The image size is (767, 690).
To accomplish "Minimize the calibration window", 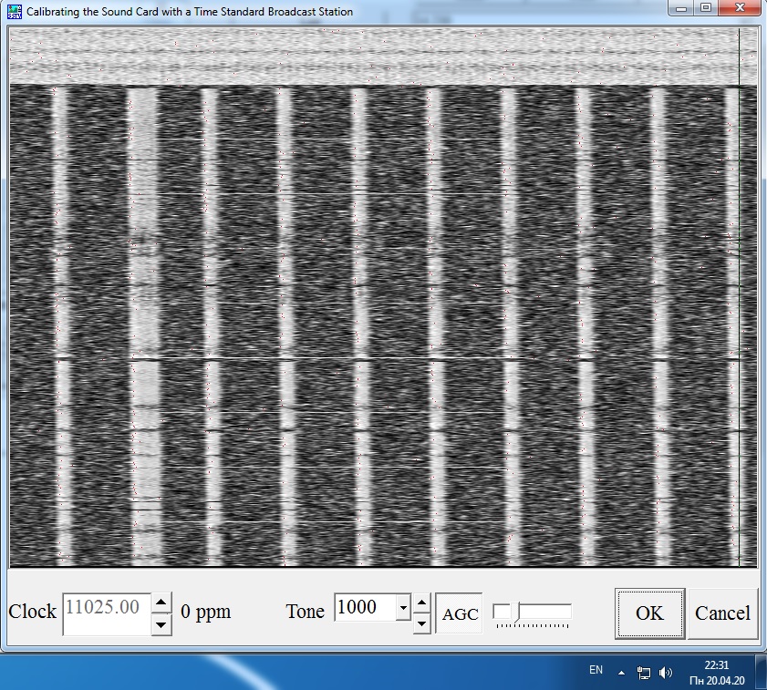I will (682, 8).
